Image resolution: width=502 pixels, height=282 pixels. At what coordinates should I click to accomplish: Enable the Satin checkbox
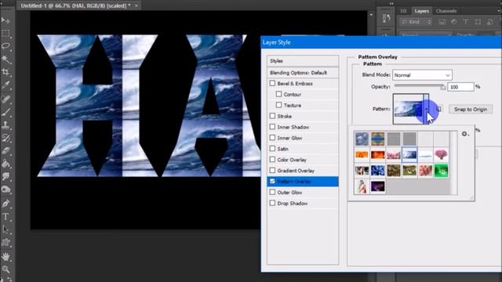point(272,148)
